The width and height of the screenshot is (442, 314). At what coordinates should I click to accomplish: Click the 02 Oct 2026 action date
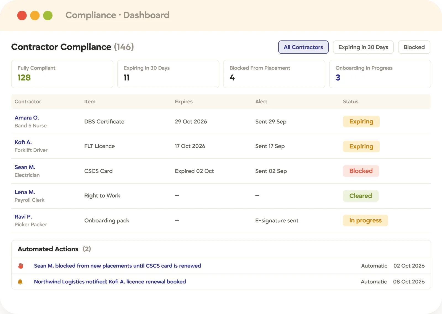[409, 266]
